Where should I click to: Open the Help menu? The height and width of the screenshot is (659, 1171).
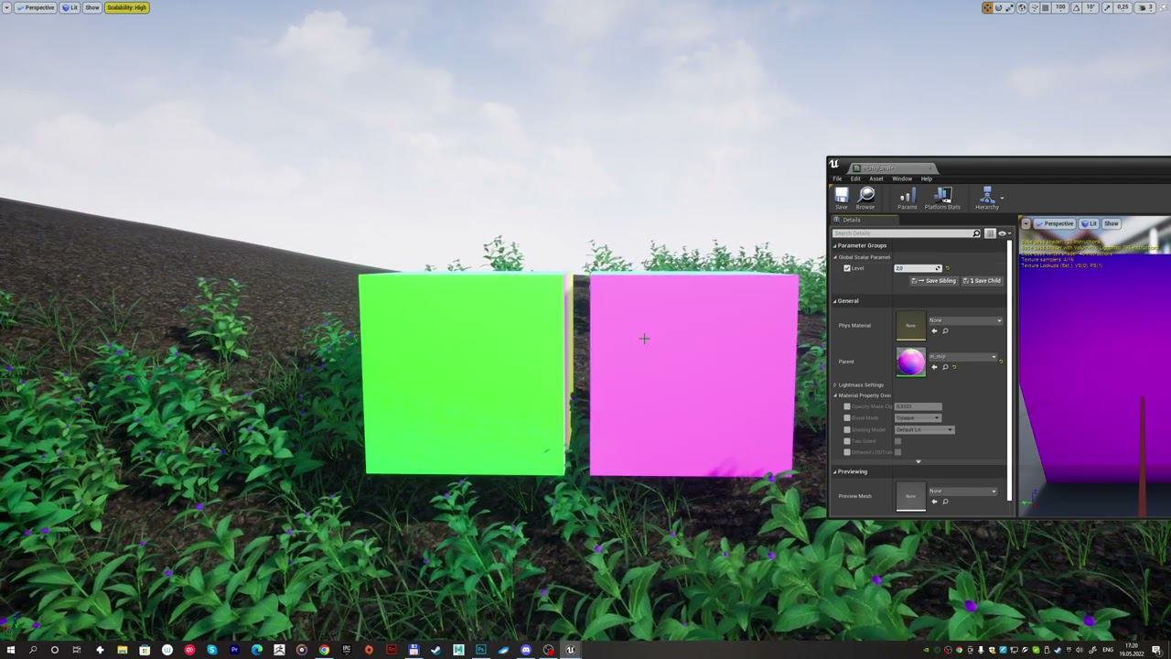coord(927,178)
